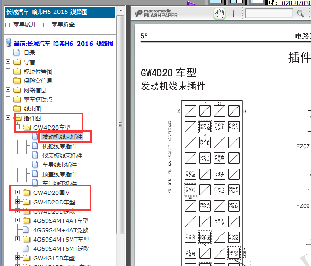Open the 发动机线束插件 page

tap(62, 137)
